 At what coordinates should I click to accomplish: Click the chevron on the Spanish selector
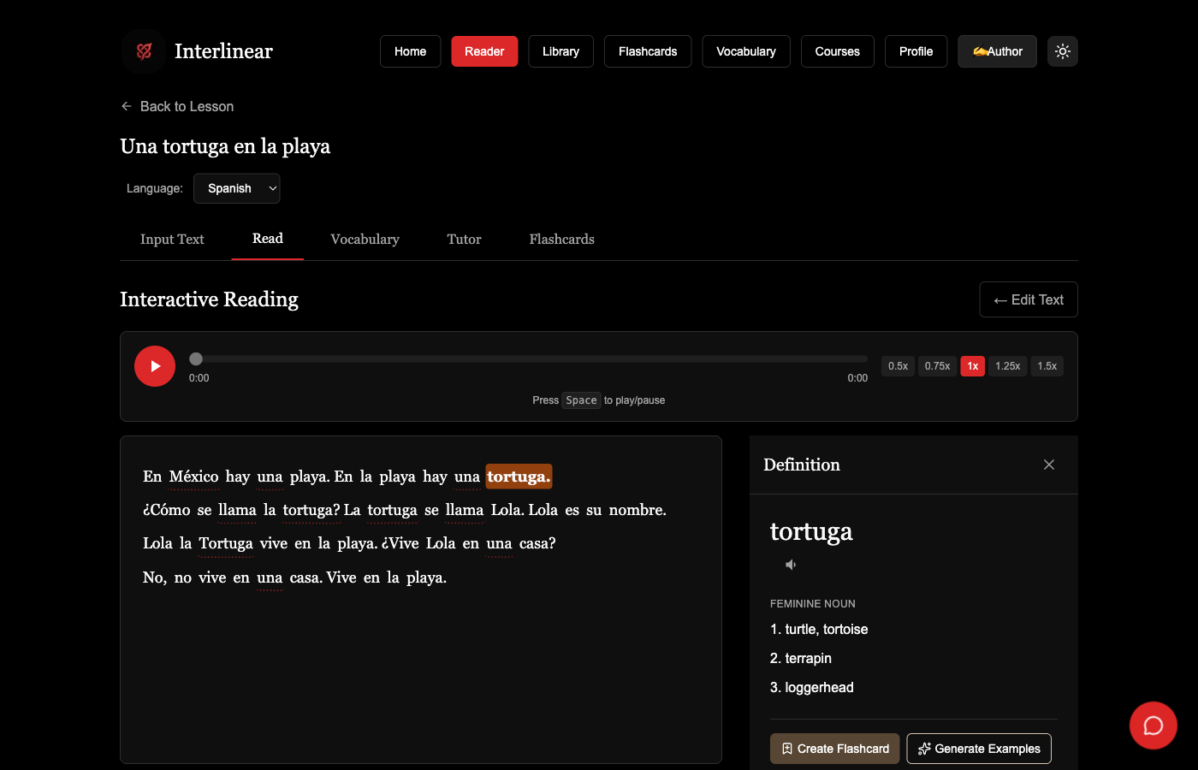click(x=272, y=188)
